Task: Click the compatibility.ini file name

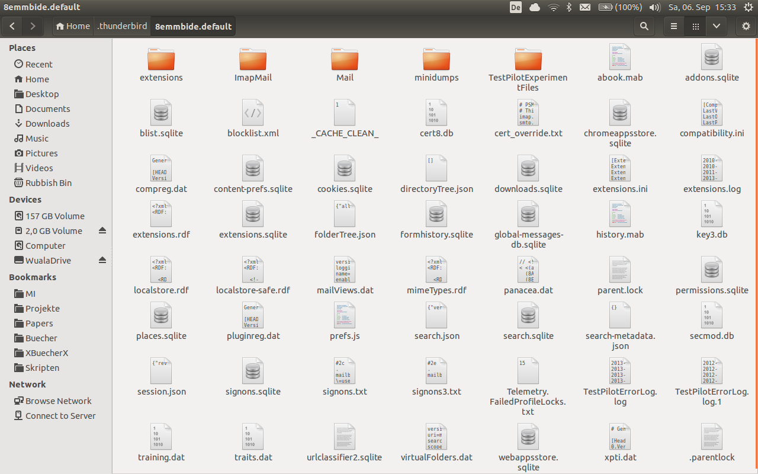Action: 712,133
